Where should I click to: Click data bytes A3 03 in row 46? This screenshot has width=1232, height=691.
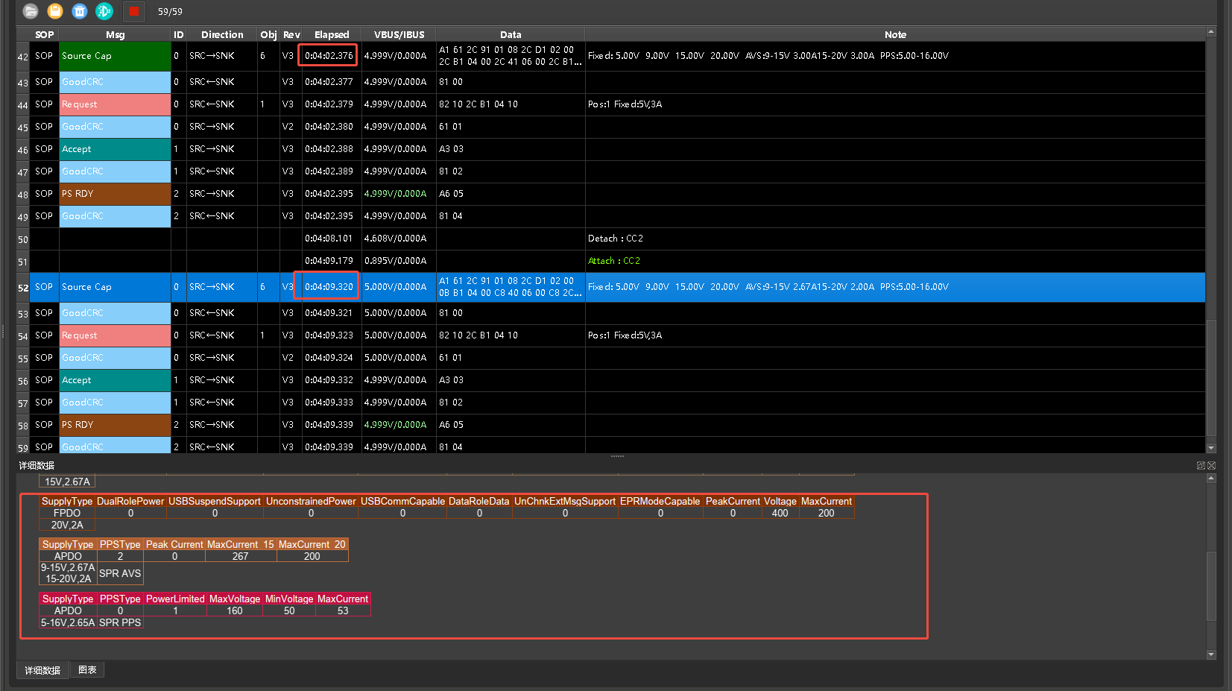tap(451, 149)
